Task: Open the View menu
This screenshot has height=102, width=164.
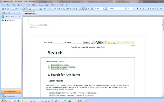Action: pos(14,5)
